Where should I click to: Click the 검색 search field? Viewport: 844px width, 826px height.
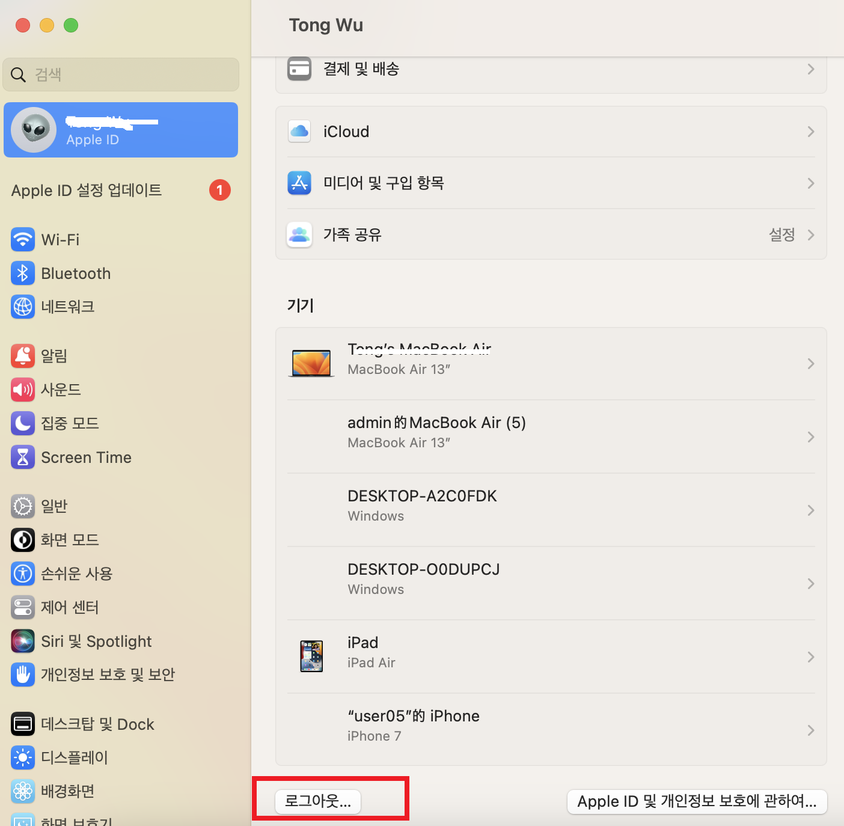click(x=120, y=75)
